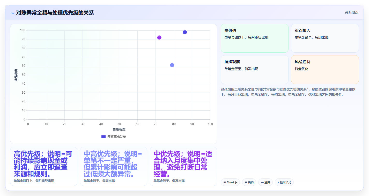Click the 50 tick on the x-axis
369x196 pixels.
click(119, 124)
